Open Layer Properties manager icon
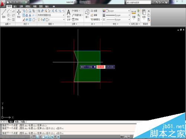The width and height of the screenshot is (186, 139). point(39,11)
